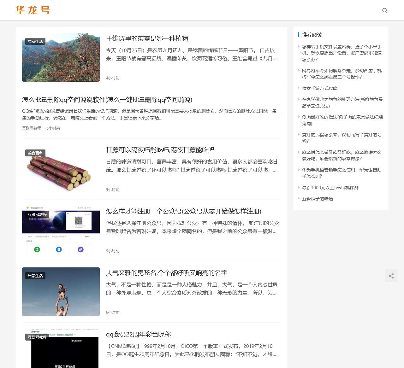Open the share floating button
The image size is (404, 368).
[x=391, y=276]
